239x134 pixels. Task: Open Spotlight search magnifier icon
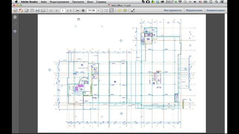tap(217, 2)
